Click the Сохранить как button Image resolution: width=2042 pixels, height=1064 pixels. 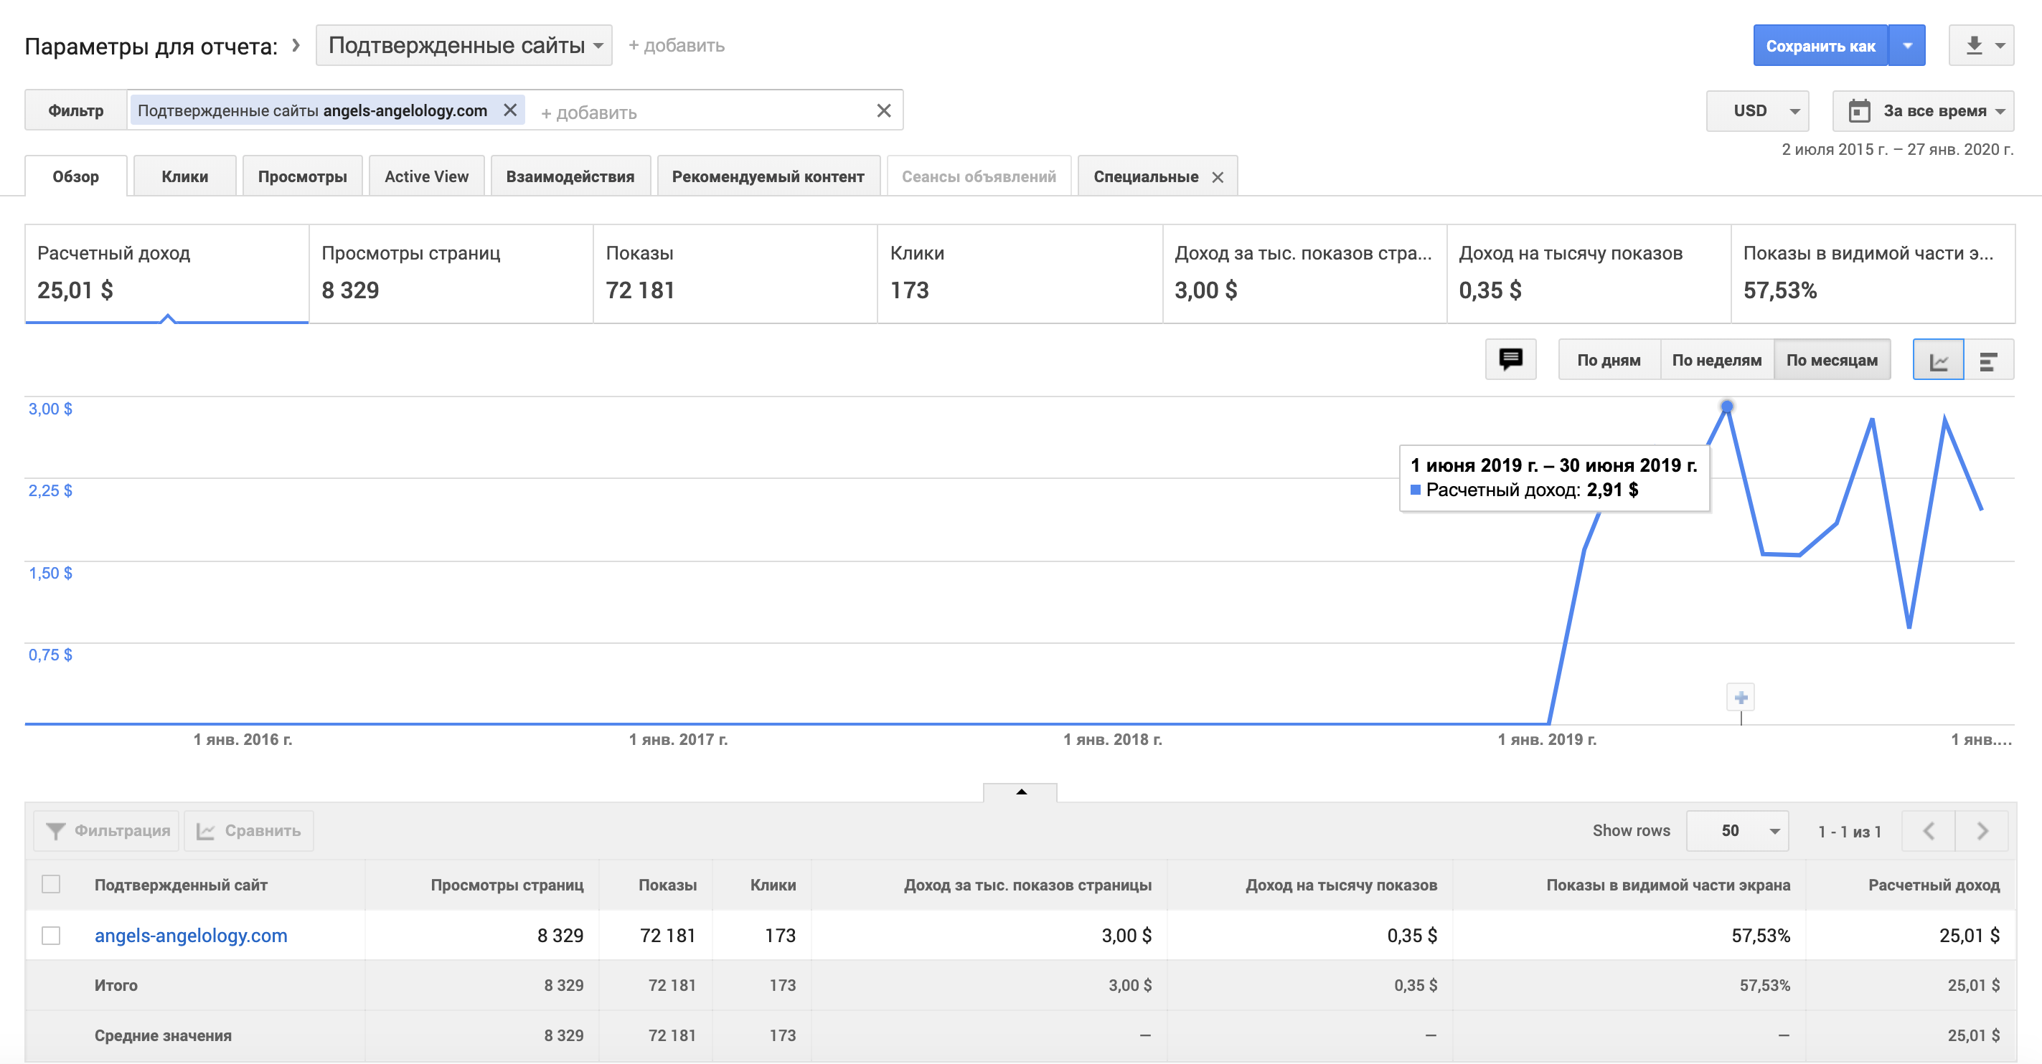[x=1820, y=46]
